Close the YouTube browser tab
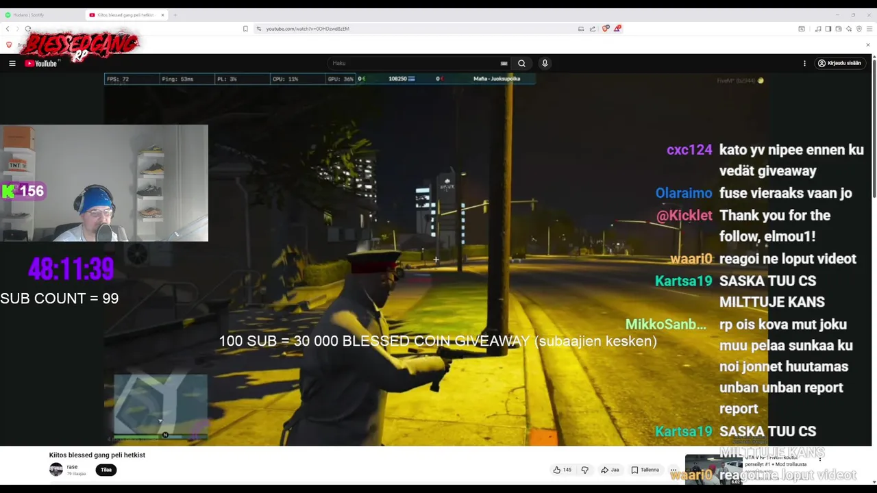Screen dimensions: 877x493 [x=163, y=15]
